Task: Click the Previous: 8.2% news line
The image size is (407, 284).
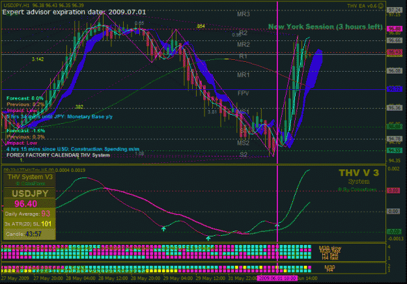Action: pyautogui.click(x=25, y=104)
